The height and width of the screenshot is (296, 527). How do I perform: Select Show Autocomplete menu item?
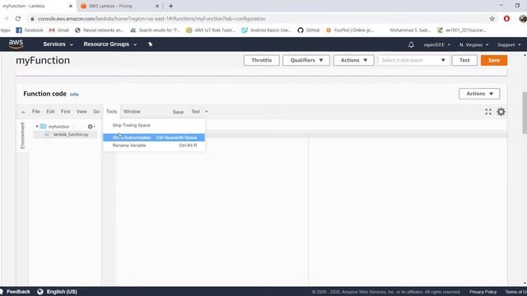point(154,137)
